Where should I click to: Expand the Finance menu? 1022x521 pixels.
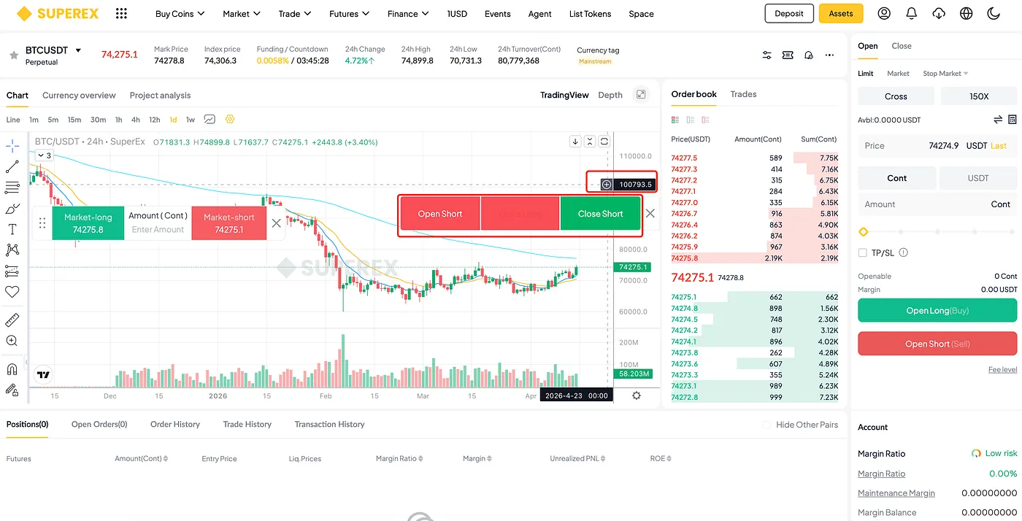tap(408, 14)
